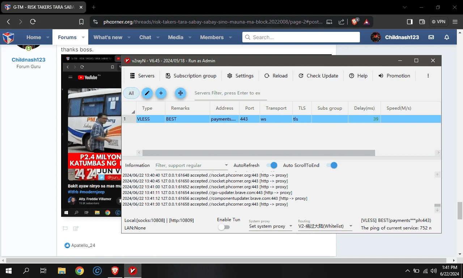Open the Brave hamburger menu
The height and width of the screenshot is (278, 463).
454,22
